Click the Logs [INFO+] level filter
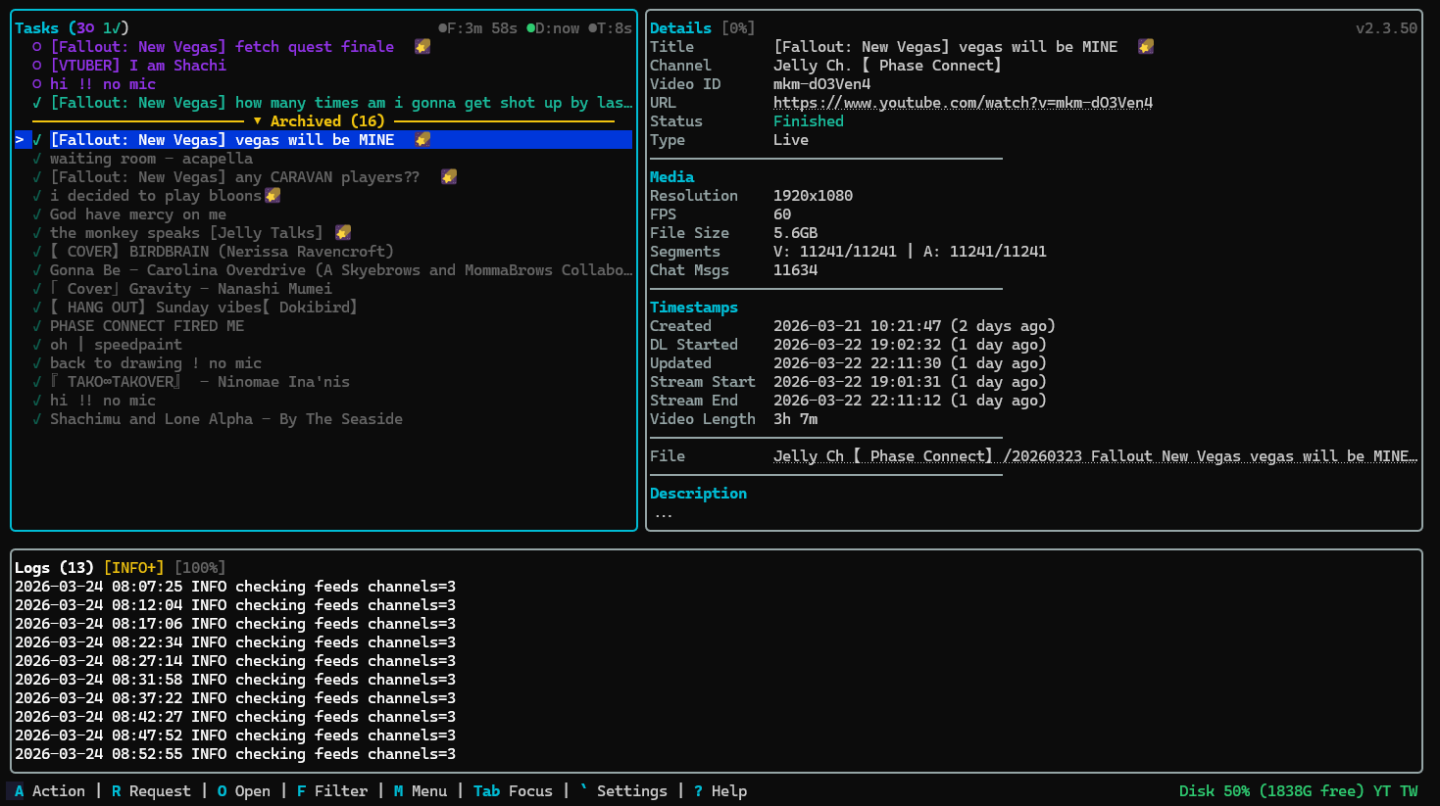This screenshot has height=806, width=1440. point(133,568)
